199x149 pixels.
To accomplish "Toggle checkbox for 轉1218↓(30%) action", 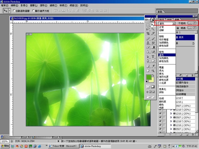I will [x=160, y=125].
